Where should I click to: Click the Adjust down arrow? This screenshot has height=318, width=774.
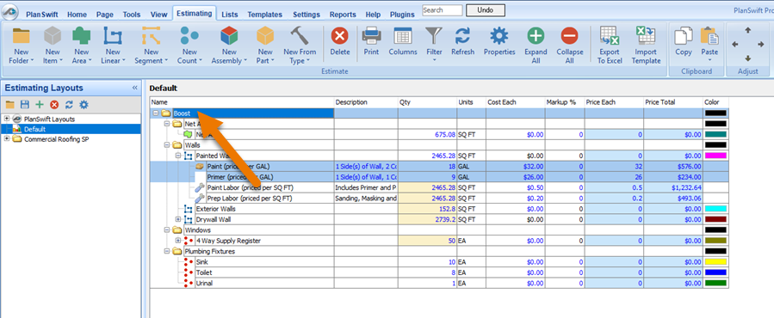coord(748,58)
